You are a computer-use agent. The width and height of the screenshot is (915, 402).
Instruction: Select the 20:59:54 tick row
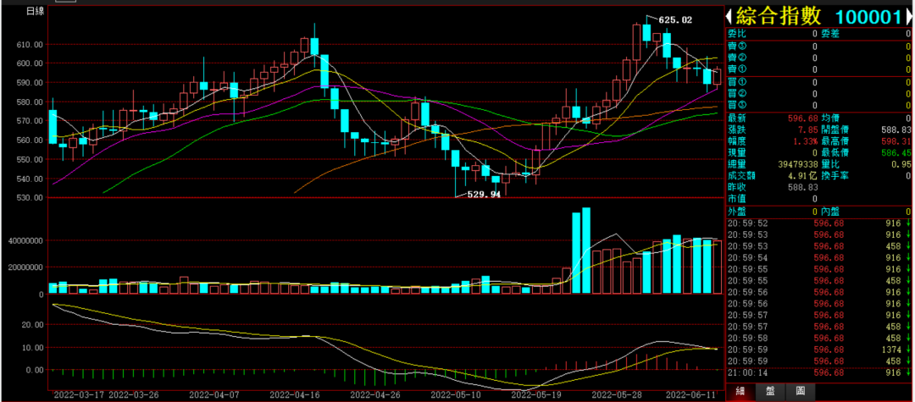coord(818,257)
